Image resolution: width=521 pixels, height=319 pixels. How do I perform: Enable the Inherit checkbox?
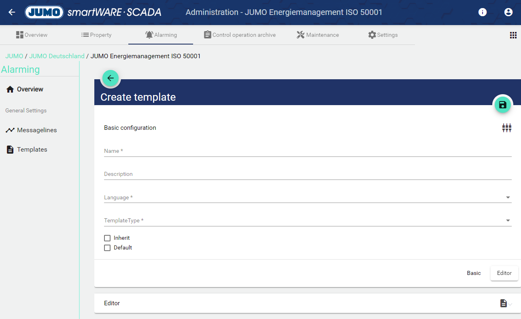click(x=107, y=238)
